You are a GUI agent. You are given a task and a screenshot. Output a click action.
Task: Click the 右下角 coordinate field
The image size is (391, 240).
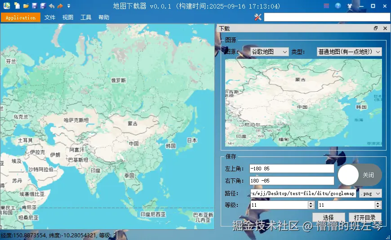(x=292, y=181)
